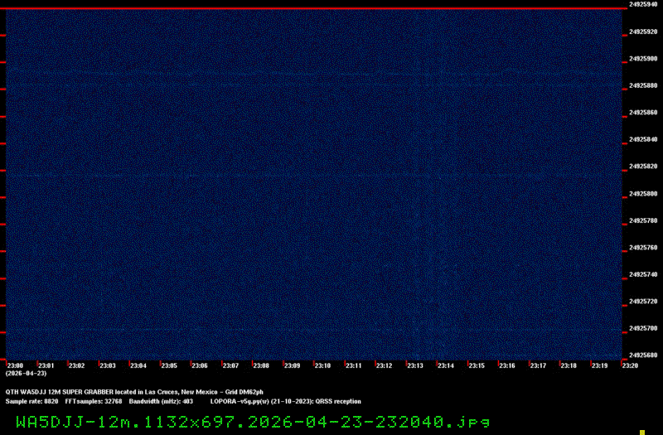
Task: Click the Bandwidth (mHz): 403 text
Action: click(x=161, y=400)
